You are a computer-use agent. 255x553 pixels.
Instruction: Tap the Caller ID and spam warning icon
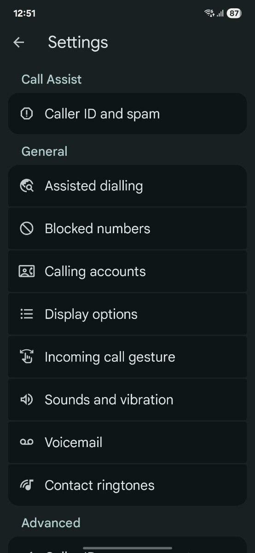pyautogui.click(x=27, y=114)
